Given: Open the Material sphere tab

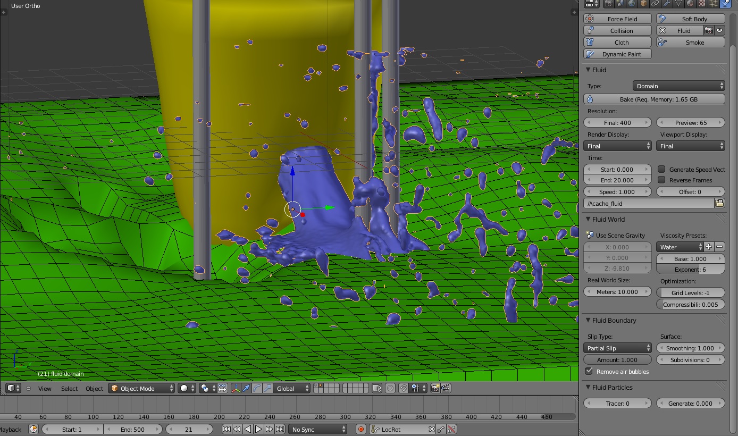Looking at the screenshot, I should [691, 4].
